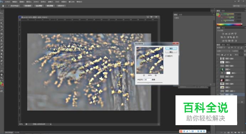
Task: Add a Hue/Saturation adjustment
Action: tap(221, 37)
